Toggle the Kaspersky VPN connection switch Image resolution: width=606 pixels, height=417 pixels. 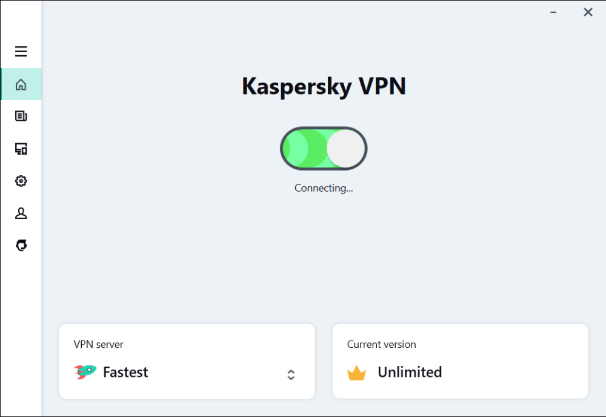click(x=324, y=149)
